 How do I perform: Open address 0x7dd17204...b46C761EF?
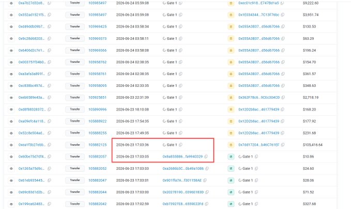pyautogui.click(x=259, y=145)
